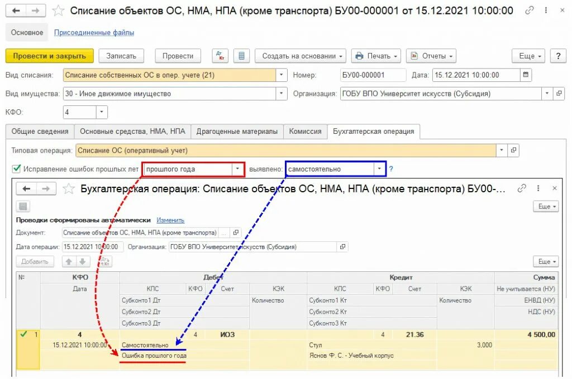The image size is (572, 379).
Task: Click the blue question mark help hint
Action: [391, 169]
